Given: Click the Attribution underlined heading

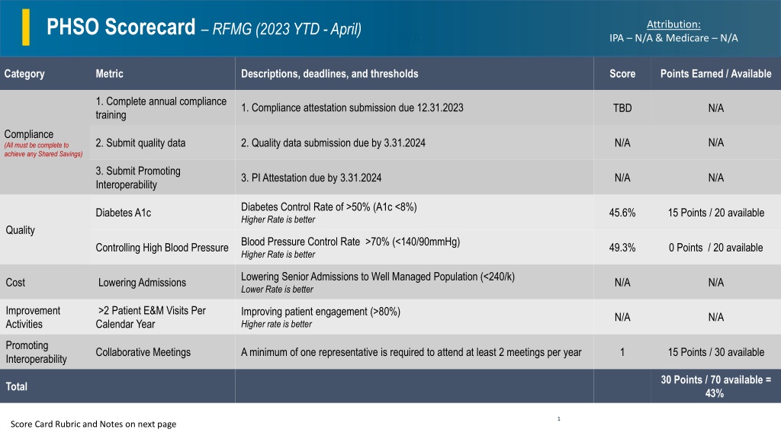Looking at the screenshot, I should point(673,24).
